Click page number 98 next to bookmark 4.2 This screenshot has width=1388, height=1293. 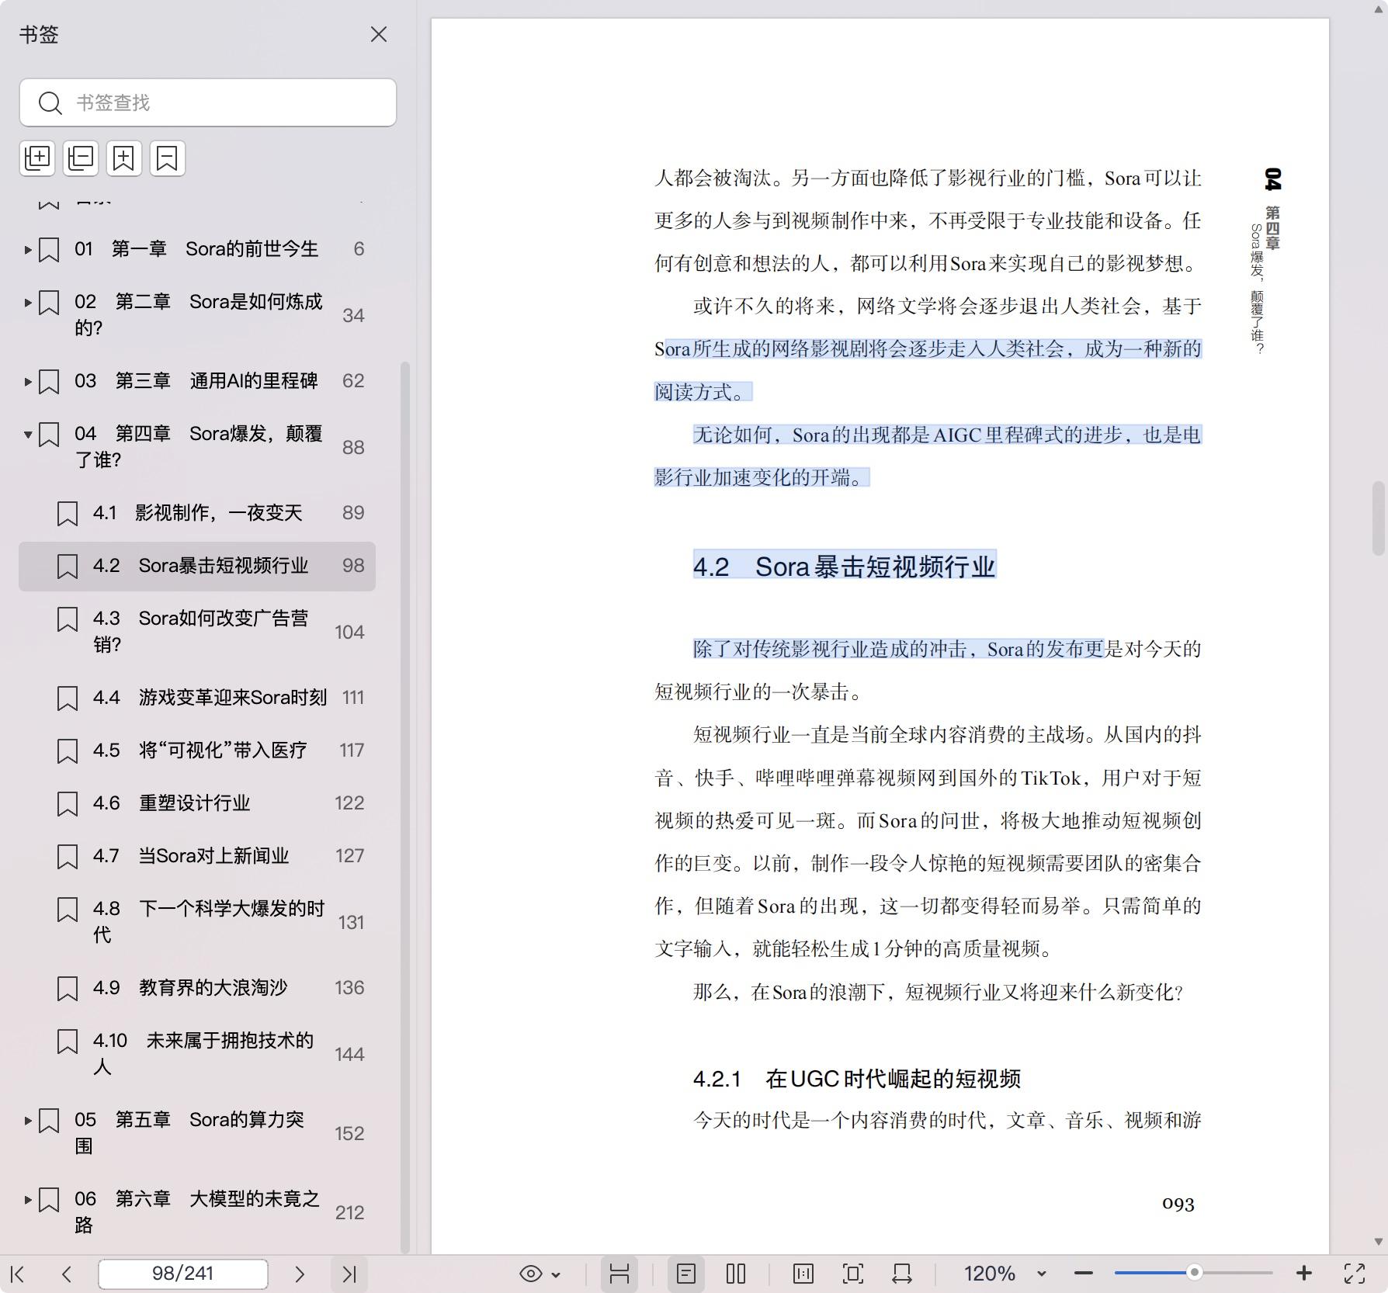pos(353,566)
